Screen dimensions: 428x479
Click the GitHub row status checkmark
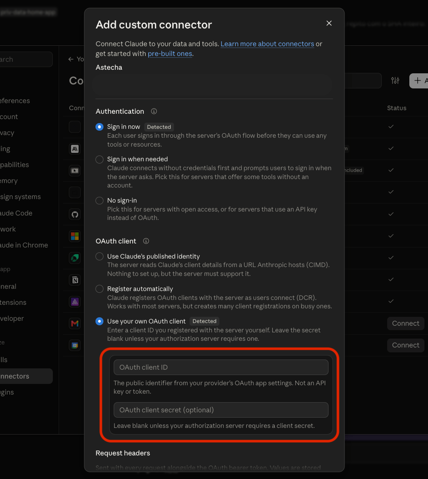(x=391, y=214)
